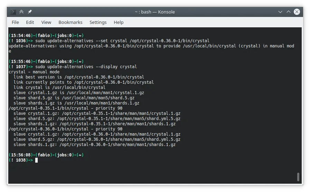Click 'sudo update-alternatives --display crystal' command
The image size is (310, 192).
(x=86, y=67)
